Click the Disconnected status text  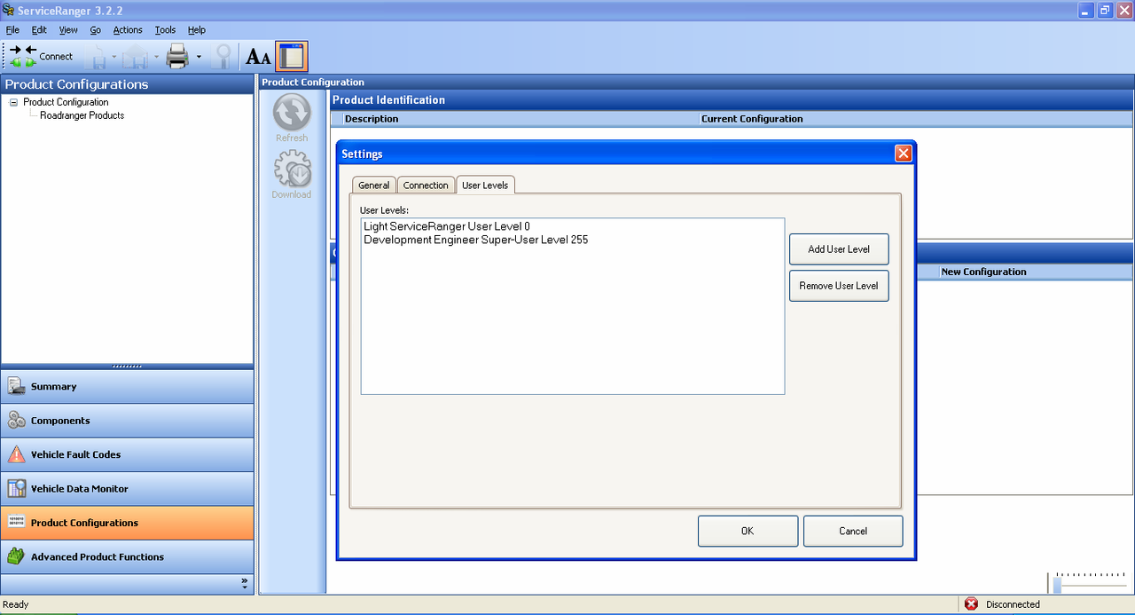[1013, 604]
